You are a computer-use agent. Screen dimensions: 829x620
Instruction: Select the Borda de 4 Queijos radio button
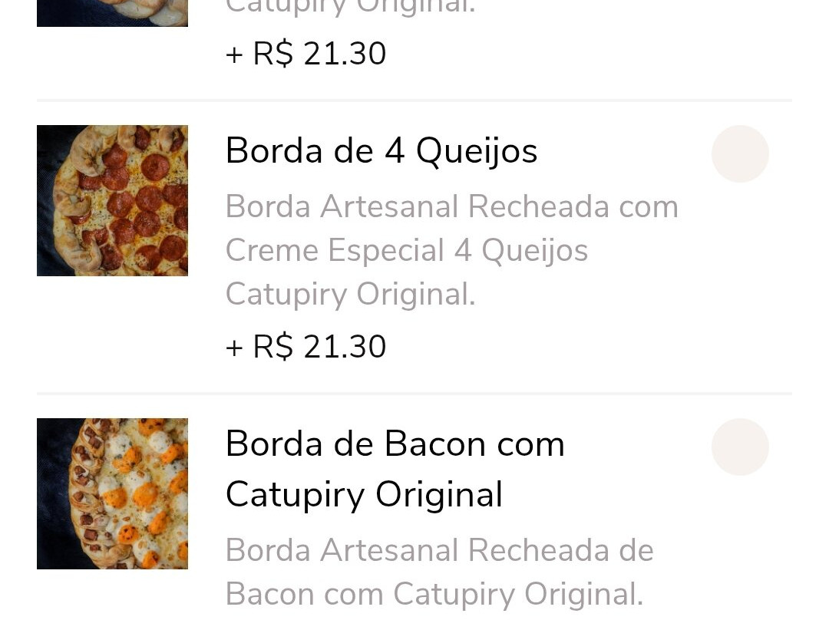pyautogui.click(x=740, y=153)
